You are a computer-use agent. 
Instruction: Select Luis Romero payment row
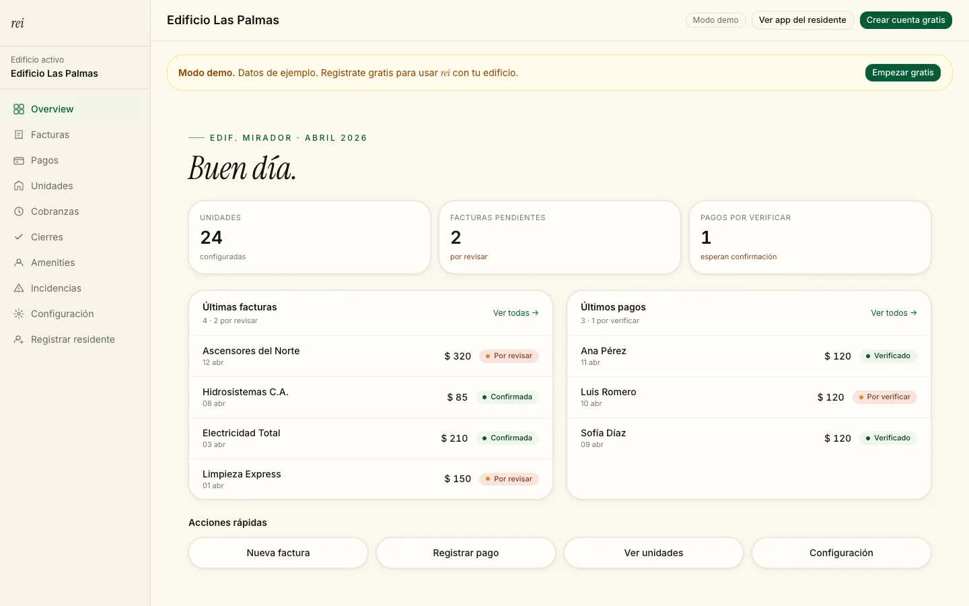pos(749,397)
